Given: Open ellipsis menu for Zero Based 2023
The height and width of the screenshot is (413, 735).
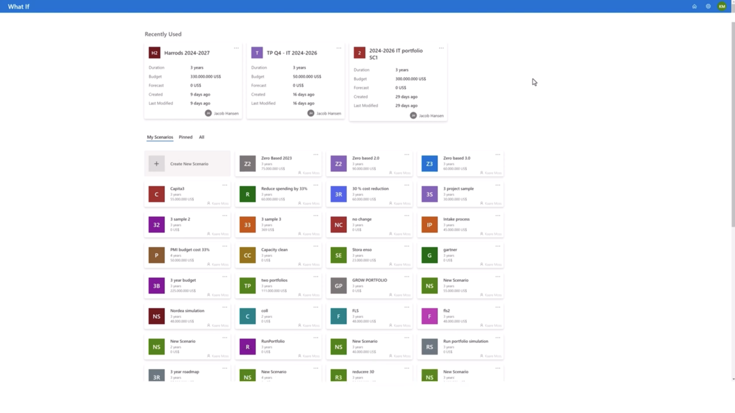Looking at the screenshot, I should pyautogui.click(x=316, y=155).
